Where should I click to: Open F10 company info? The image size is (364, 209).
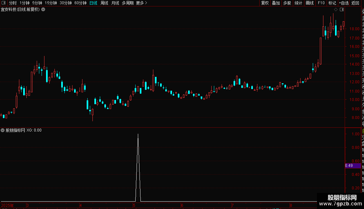pyautogui.click(x=321, y=3)
